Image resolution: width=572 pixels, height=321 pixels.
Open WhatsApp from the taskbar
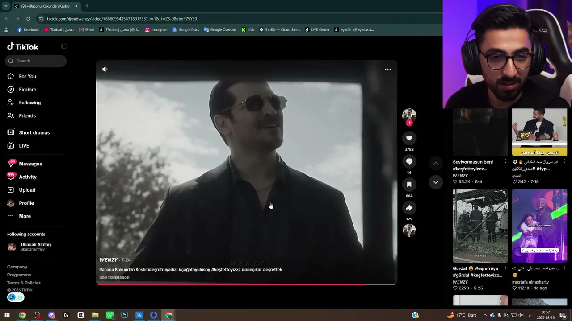[x=110, y=315]
